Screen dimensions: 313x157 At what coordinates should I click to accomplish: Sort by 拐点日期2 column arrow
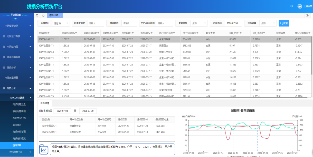pyautogui.click(x=151, y=33)
